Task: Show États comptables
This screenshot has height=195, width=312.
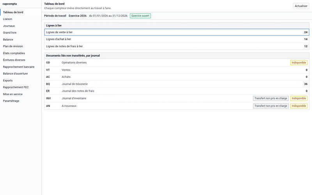Action: point(21,53)
